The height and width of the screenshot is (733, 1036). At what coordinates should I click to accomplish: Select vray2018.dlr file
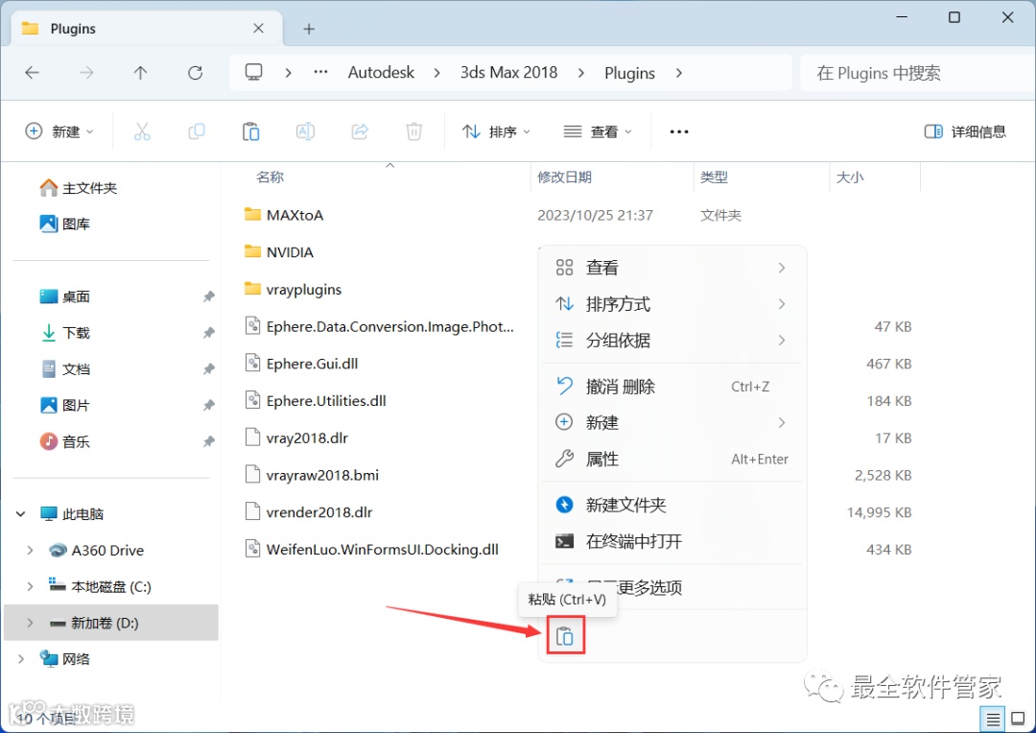pyautogui.click(x=307, y=437)
